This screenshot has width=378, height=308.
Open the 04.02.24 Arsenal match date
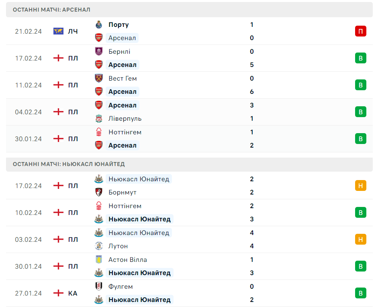coord(29,112)
